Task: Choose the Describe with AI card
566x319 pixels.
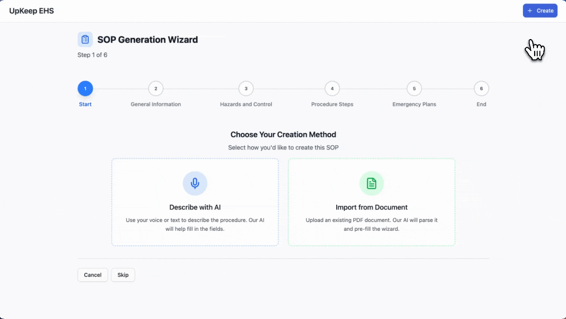Action: 195,208
